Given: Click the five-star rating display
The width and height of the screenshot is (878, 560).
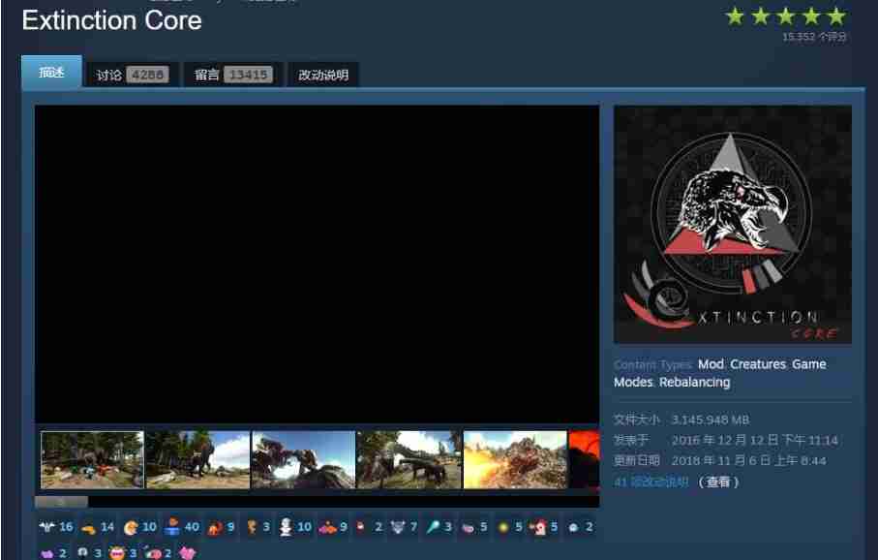Looking at the screenshot, I should [786, 16].
